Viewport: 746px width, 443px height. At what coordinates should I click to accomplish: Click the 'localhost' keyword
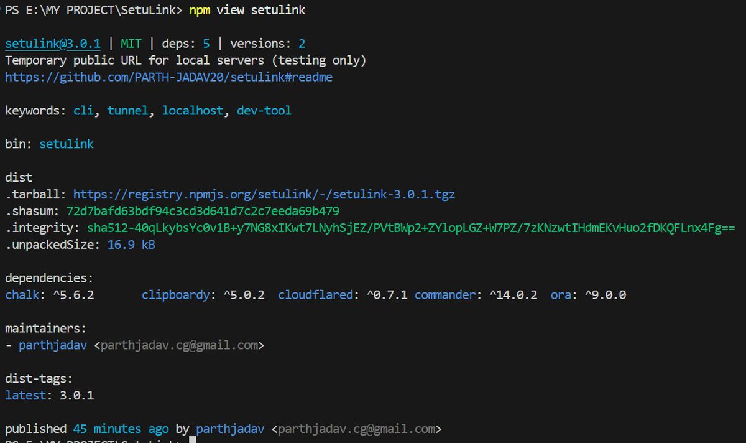tap(193, 111)
